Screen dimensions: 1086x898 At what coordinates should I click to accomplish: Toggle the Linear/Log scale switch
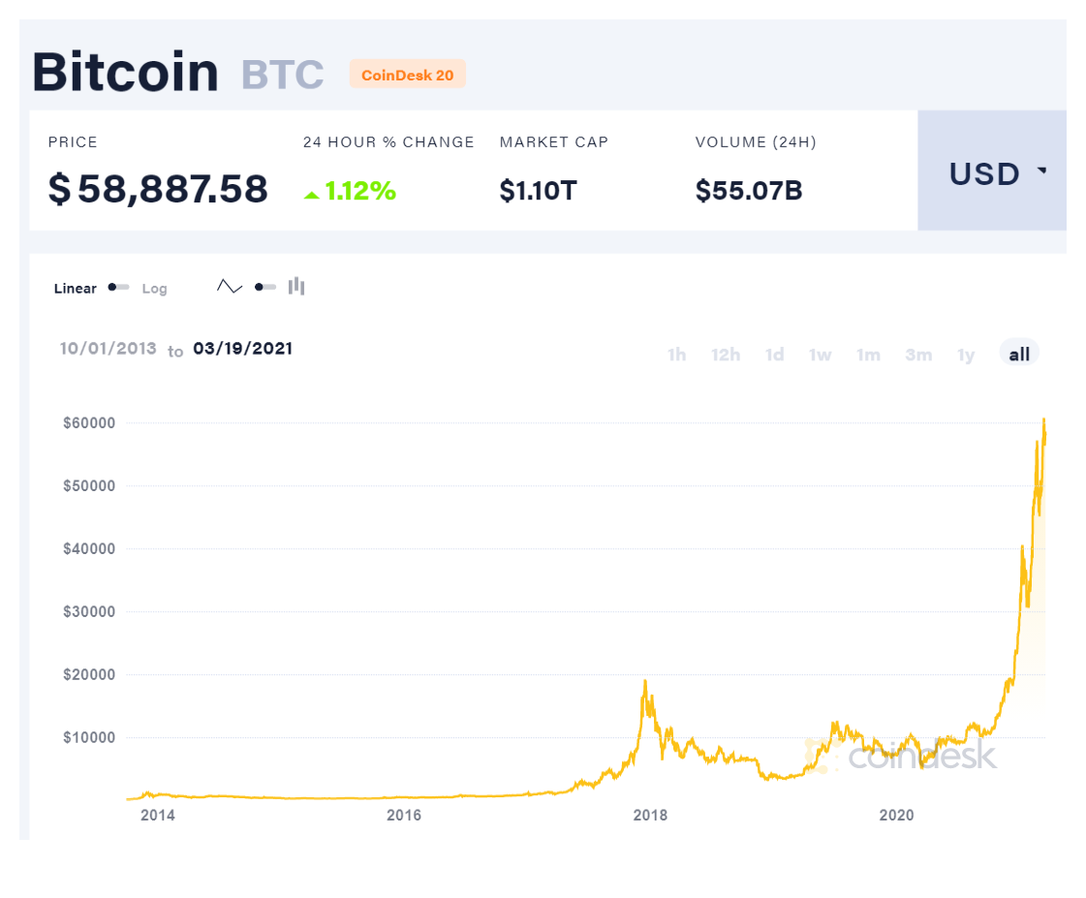tap(118, 287)
